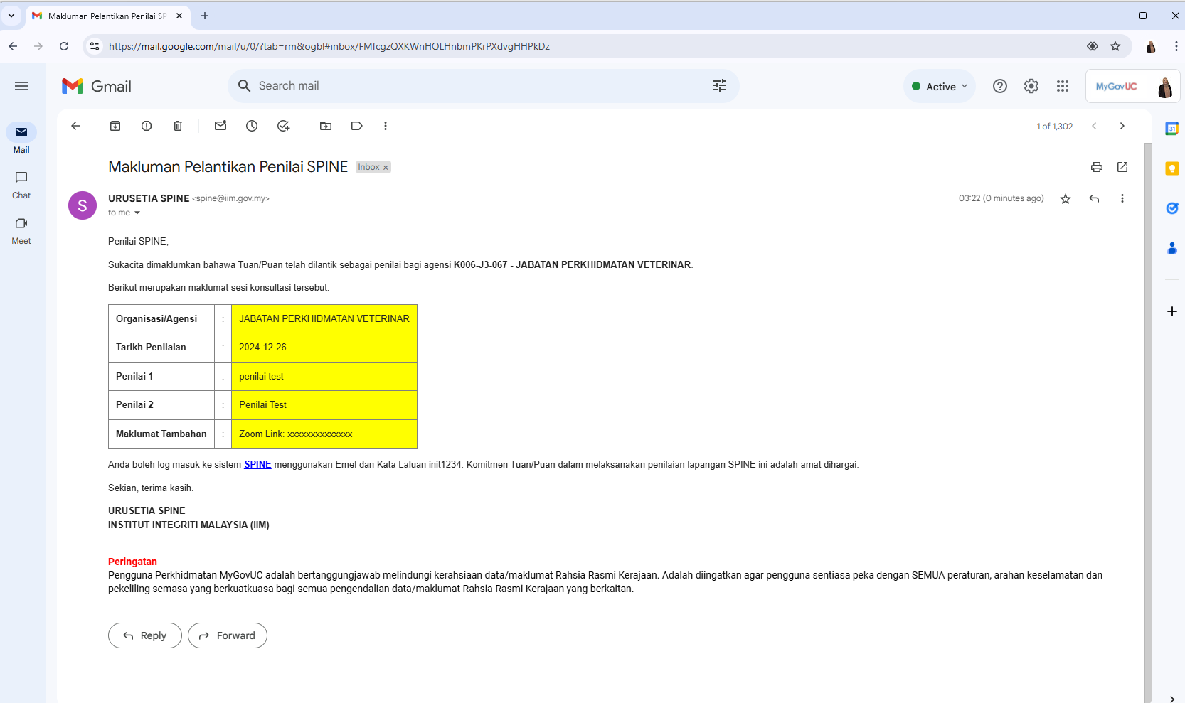
Task: Switch to Chat in the left sidebar
Action: [21, 185]
